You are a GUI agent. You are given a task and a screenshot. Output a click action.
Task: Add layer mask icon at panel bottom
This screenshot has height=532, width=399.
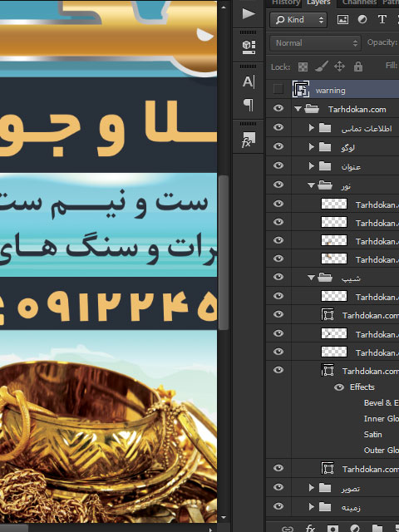(332, 529)
